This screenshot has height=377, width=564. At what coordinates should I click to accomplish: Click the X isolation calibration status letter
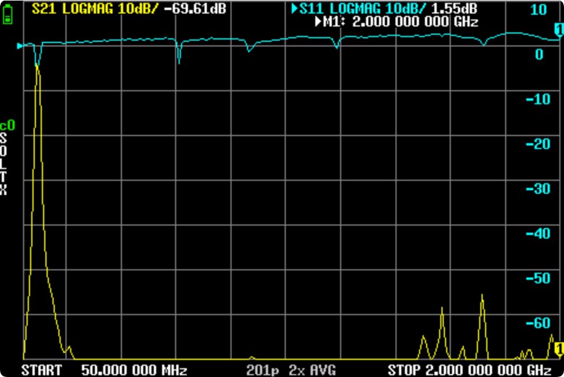pyautogui.click(x=4, y=190)
